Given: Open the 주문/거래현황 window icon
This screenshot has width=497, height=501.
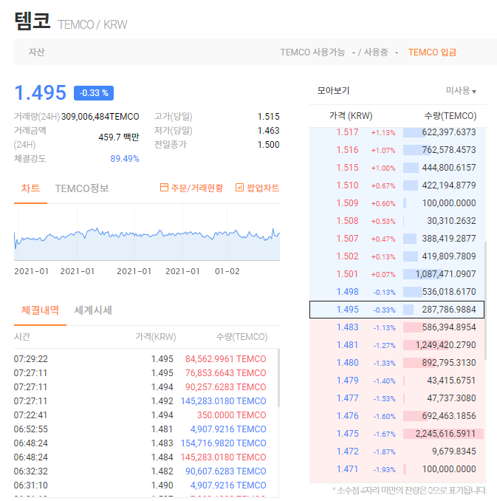Looking at the screenshot, I should pyautogui.click(x=164, y=188).
